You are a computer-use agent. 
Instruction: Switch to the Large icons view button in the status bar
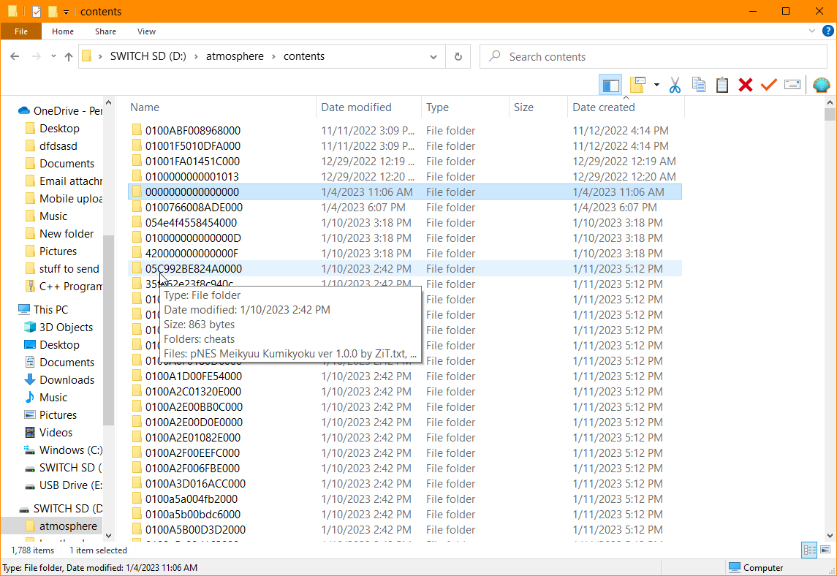(x=825, y=550)
